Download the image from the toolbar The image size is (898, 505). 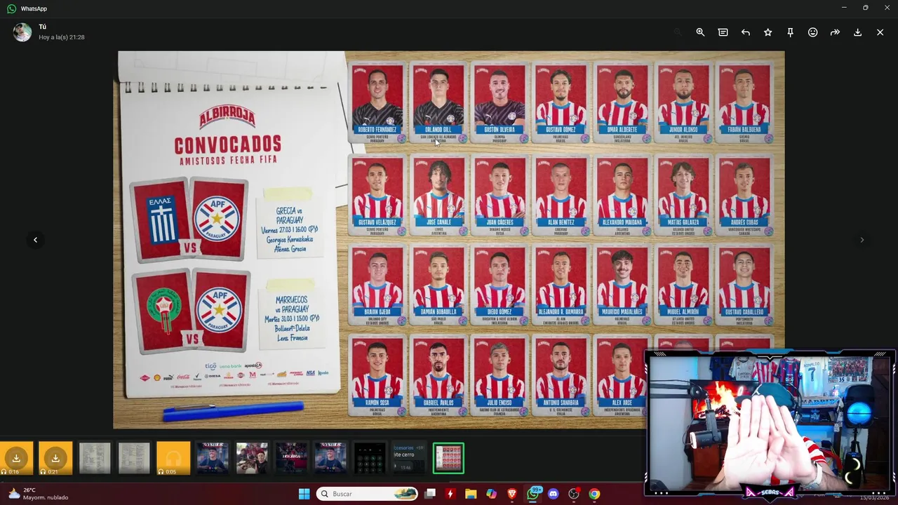click(857, 32)
